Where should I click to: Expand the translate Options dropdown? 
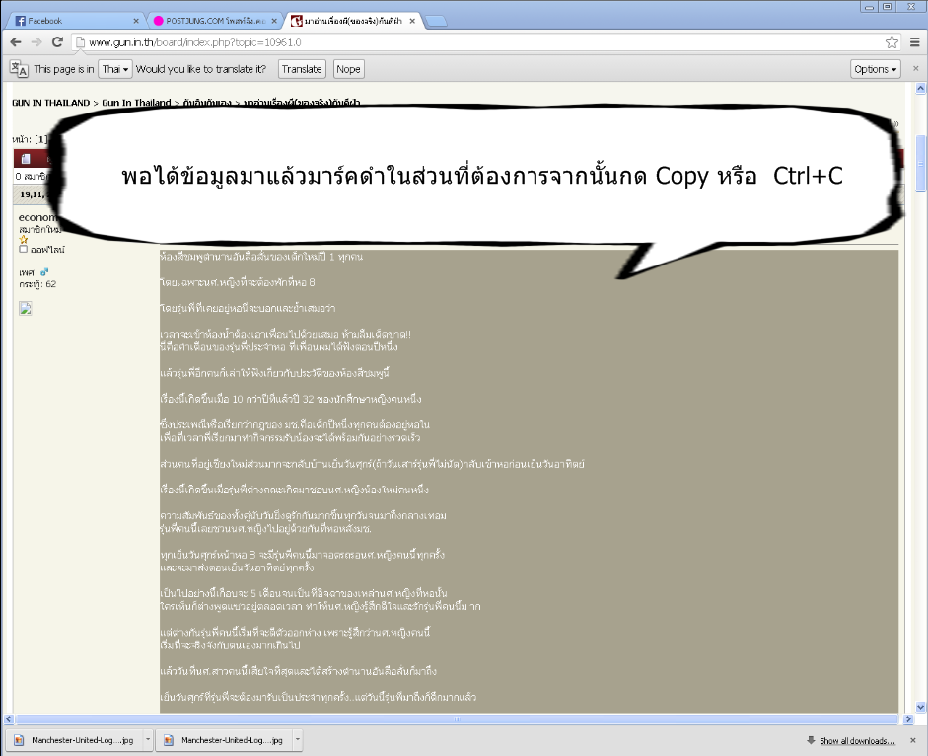coord(875,69)
